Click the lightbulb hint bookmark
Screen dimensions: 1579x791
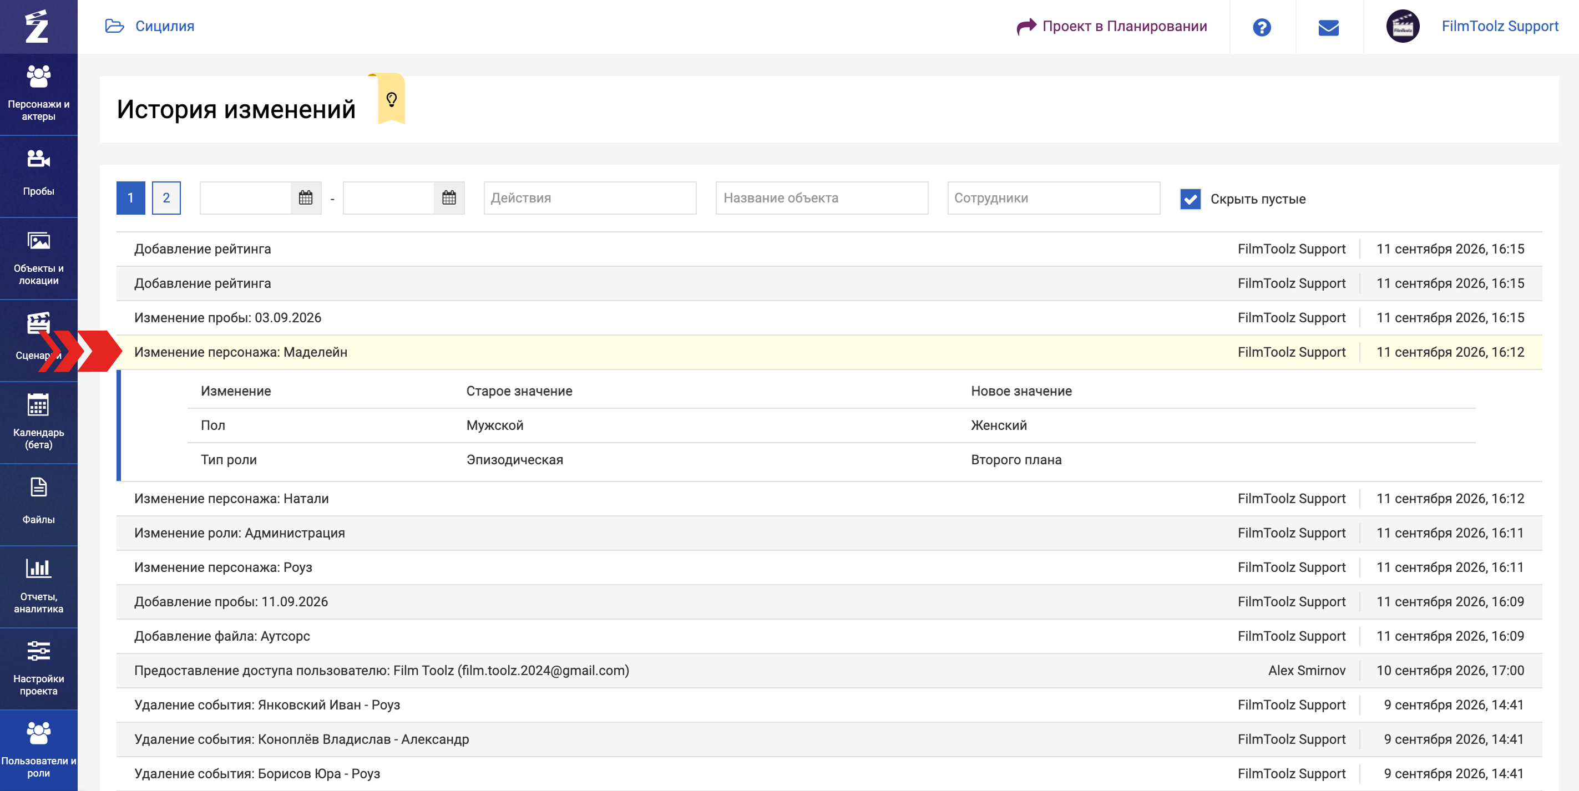tap(392, 99)
